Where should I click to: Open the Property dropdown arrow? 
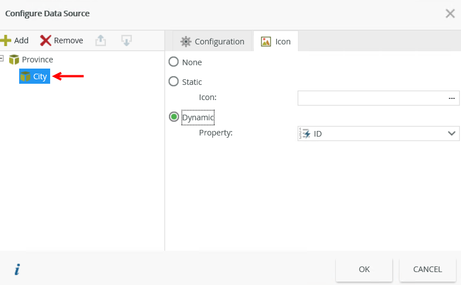(451, 134)
